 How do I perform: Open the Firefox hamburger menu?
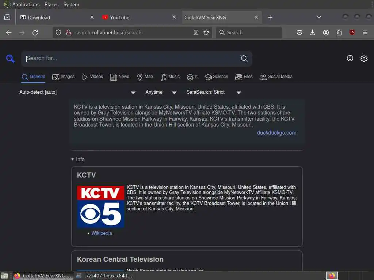point(365,32)
